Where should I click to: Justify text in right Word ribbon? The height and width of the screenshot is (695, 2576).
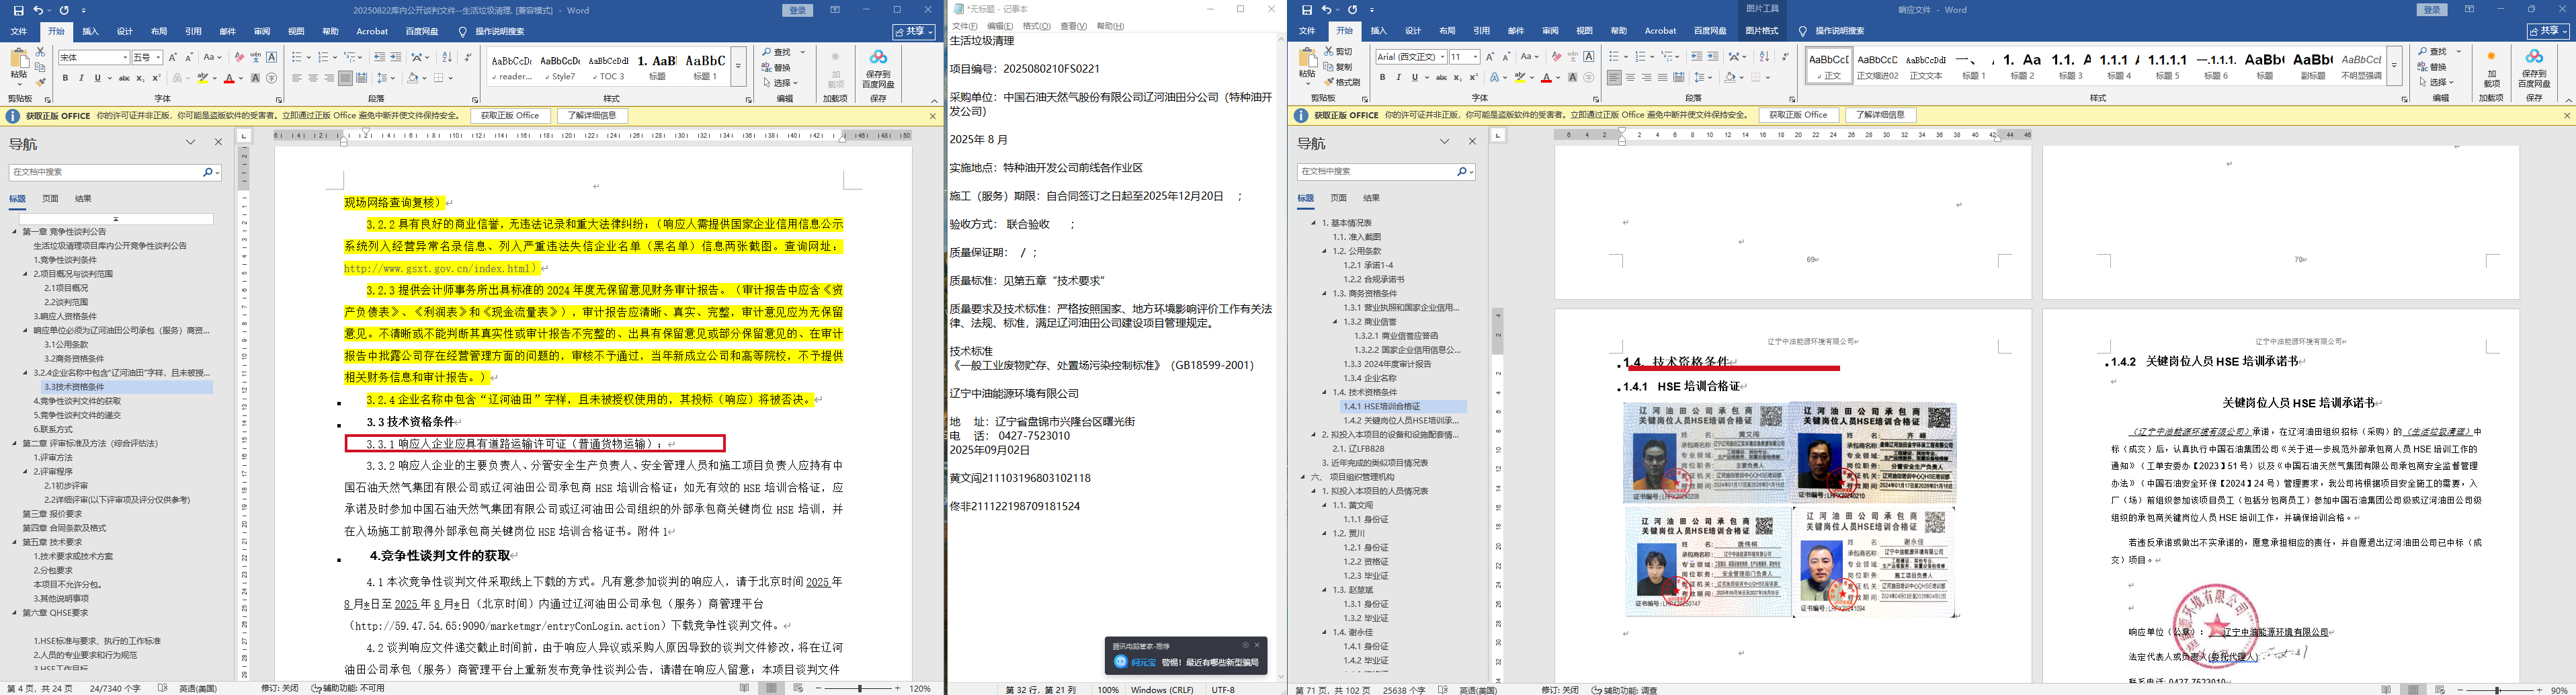(1663, 78)
